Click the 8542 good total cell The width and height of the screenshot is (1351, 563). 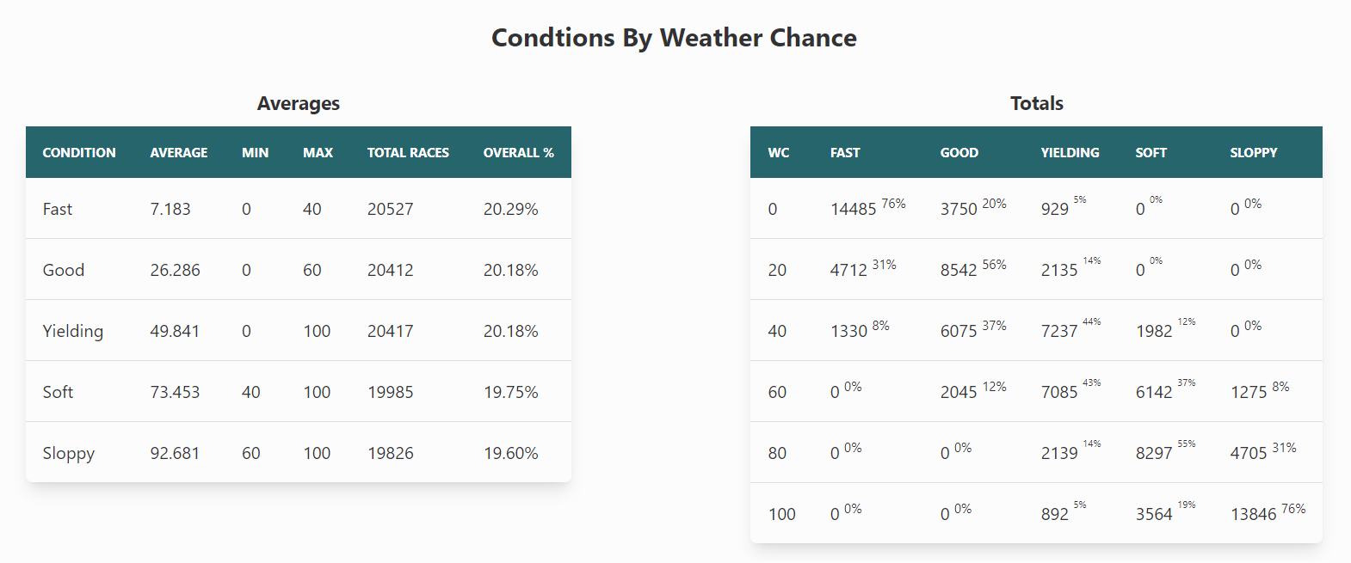coord(959,270)
